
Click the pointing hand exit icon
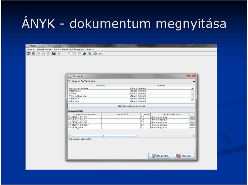[100, 53]
